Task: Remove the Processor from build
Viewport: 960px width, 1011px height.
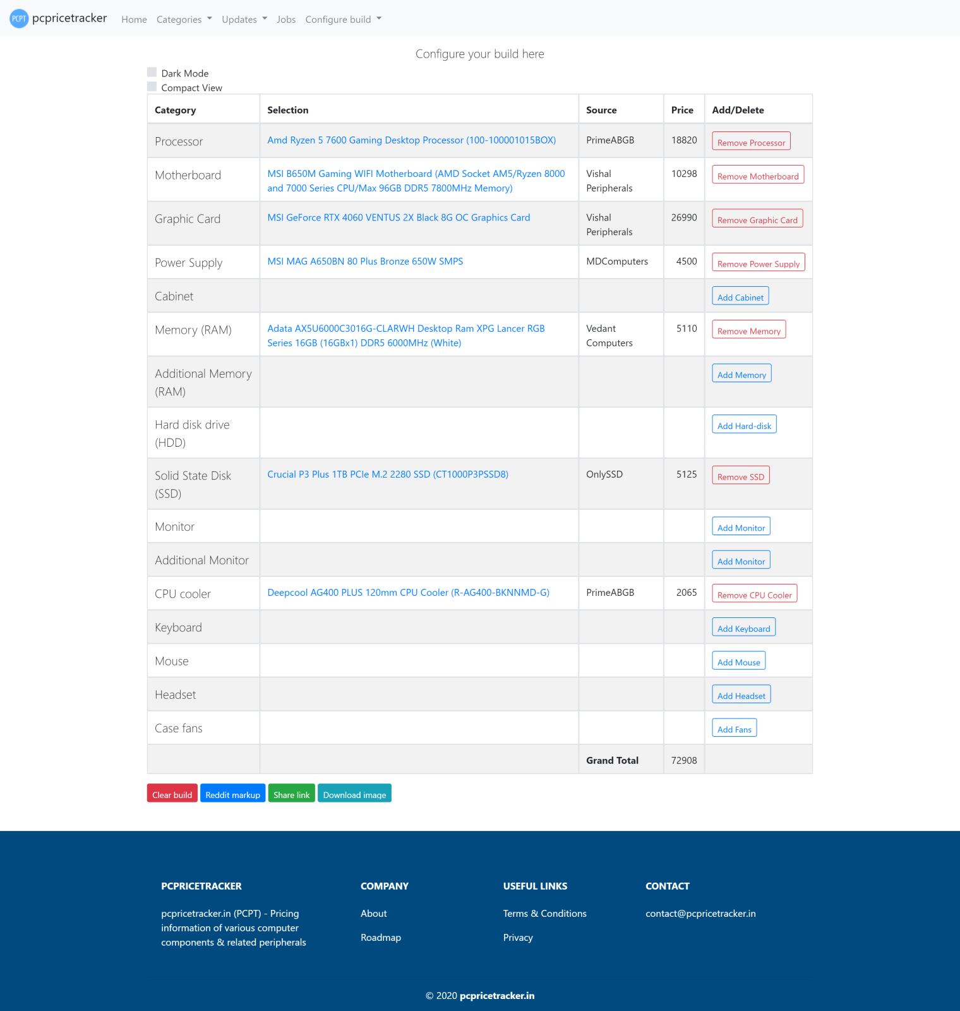Action: point(751,141)
